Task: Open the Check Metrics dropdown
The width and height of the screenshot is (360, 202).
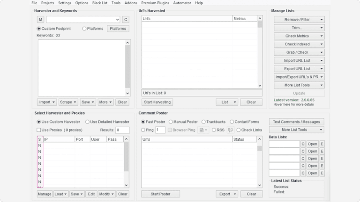Action: click(299, 36)
